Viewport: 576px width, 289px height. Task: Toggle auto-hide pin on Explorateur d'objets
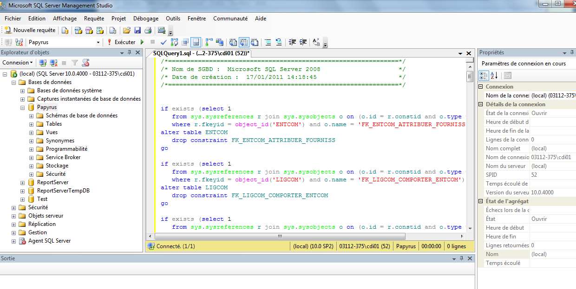click(129, 52)
